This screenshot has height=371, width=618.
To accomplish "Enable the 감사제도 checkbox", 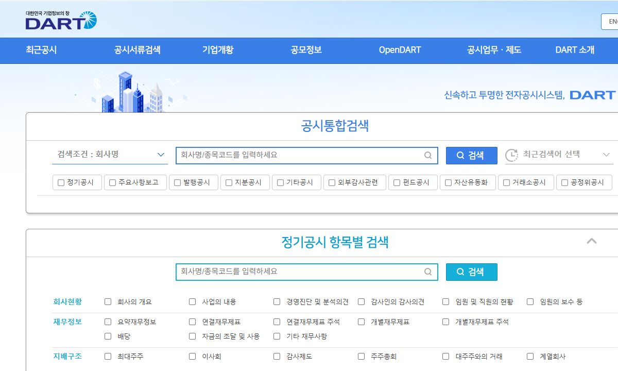I will [277, 357].
